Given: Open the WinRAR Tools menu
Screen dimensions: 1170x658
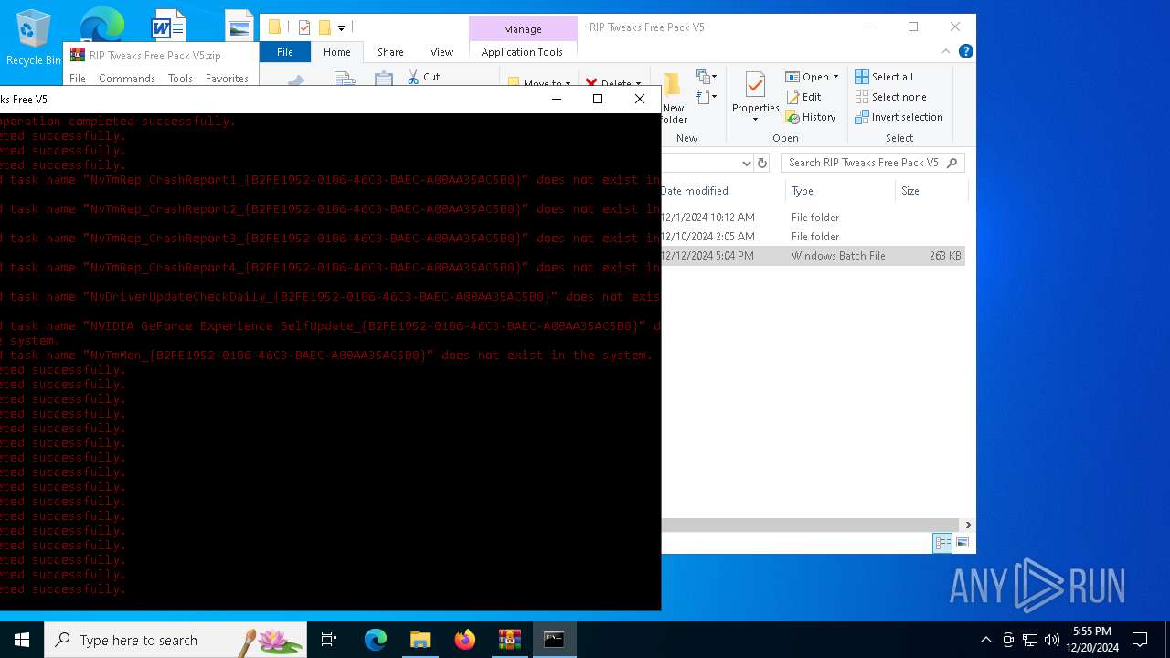Looking at the screenshot, I should tap(180, 79).
